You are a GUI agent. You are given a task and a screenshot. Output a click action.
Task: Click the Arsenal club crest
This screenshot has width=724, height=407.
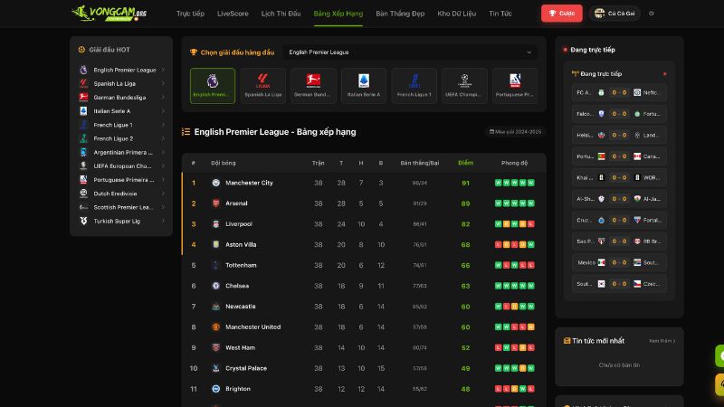215,203
